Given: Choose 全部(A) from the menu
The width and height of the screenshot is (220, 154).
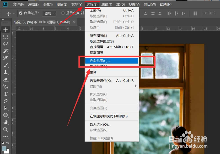Looking at the screenshot, I should click(x=112, y=10).
